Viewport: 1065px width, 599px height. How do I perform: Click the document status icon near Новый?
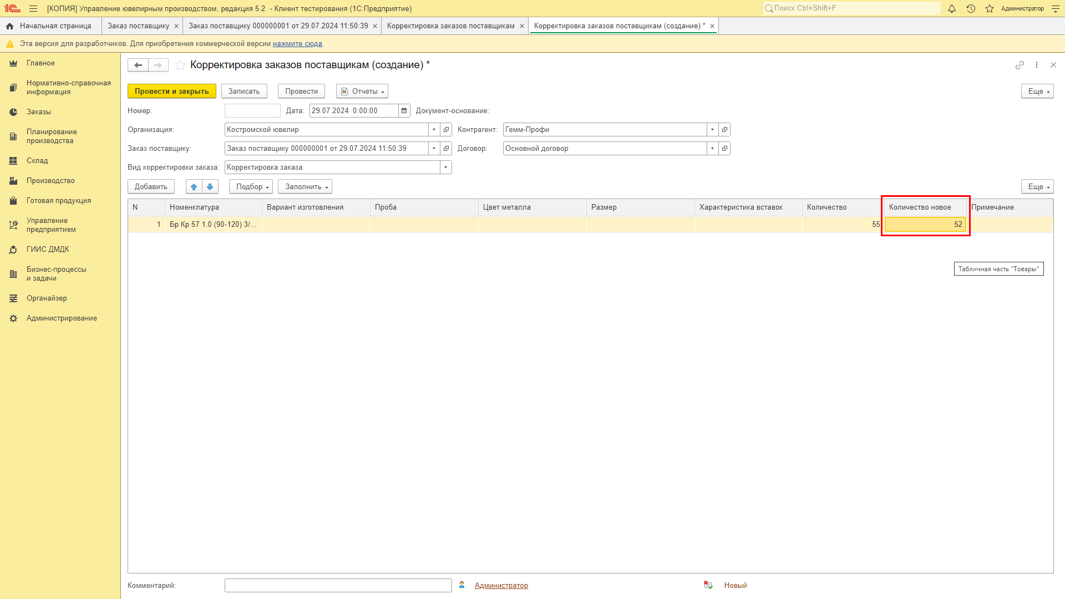[708, 585]
